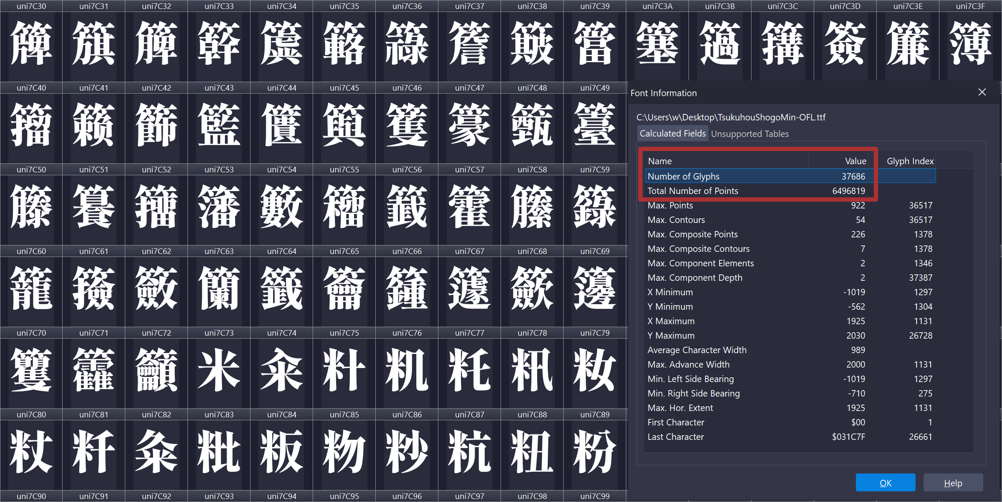This screenshot has width=1002, height=502.
Task: Select glyph cell uni7C33
Action: click(x=219, y=41)
